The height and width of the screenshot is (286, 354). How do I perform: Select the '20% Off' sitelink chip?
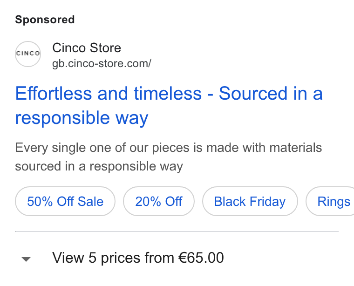point(159,201)
